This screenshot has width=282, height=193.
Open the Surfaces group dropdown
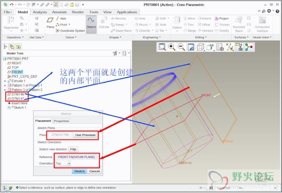(x=241, y=37)
